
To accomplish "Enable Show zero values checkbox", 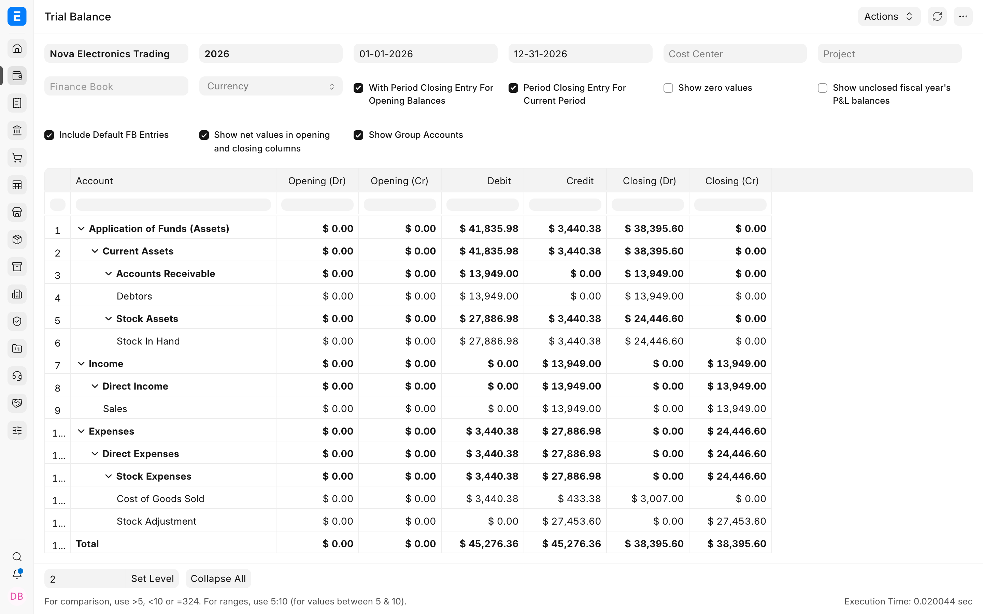I will pyautogui.click(x=668, y=88).
